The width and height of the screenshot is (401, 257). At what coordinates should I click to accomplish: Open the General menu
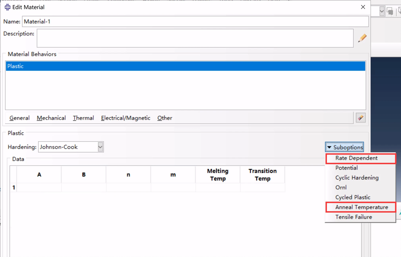(x=20, y=118)
